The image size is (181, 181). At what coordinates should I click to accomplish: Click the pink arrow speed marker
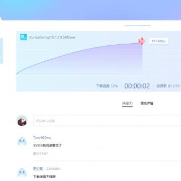(x=142, y=41)
